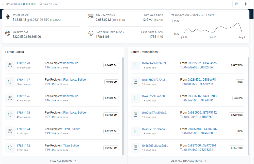Open sender address 0x827600...3a976361

(202, 145)
